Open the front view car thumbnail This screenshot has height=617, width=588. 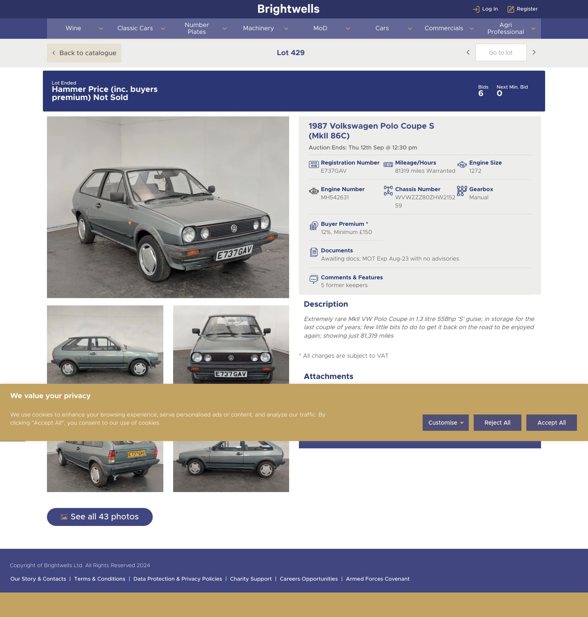[x=231, y=345]
